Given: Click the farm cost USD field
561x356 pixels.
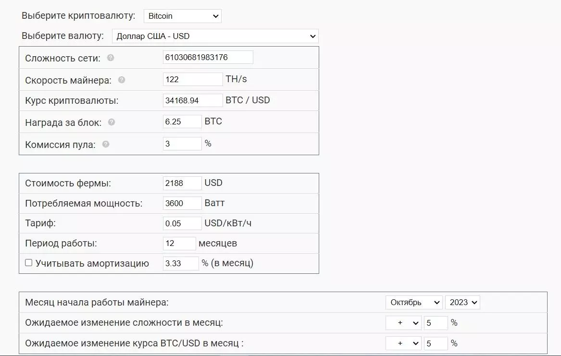Looking at the screenshot, I should pyautogui.click(x=182, y=183).
